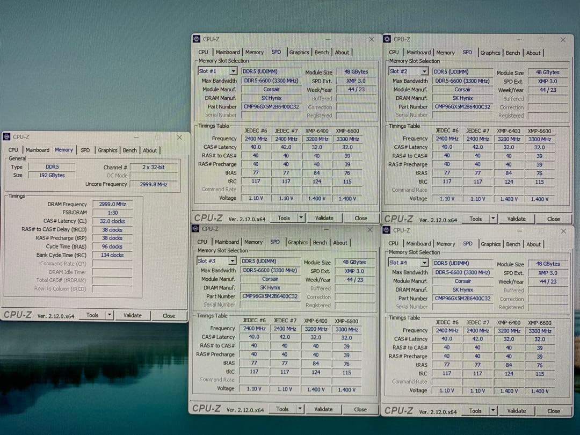Open the Slot #1 memory slot dropdown
This screenshot has width=580, height=435.
232,71
